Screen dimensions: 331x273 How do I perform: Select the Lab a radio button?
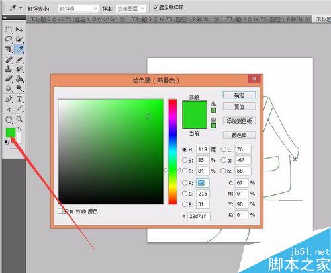tap(224, 160)
